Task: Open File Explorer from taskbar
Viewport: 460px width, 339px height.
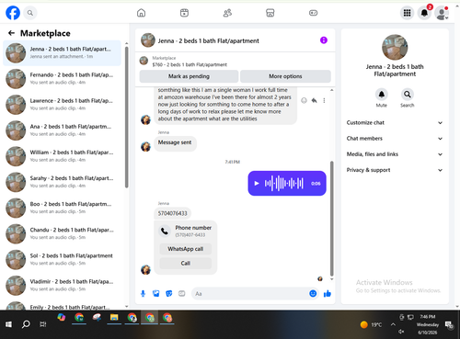Action: pos(114,318)
